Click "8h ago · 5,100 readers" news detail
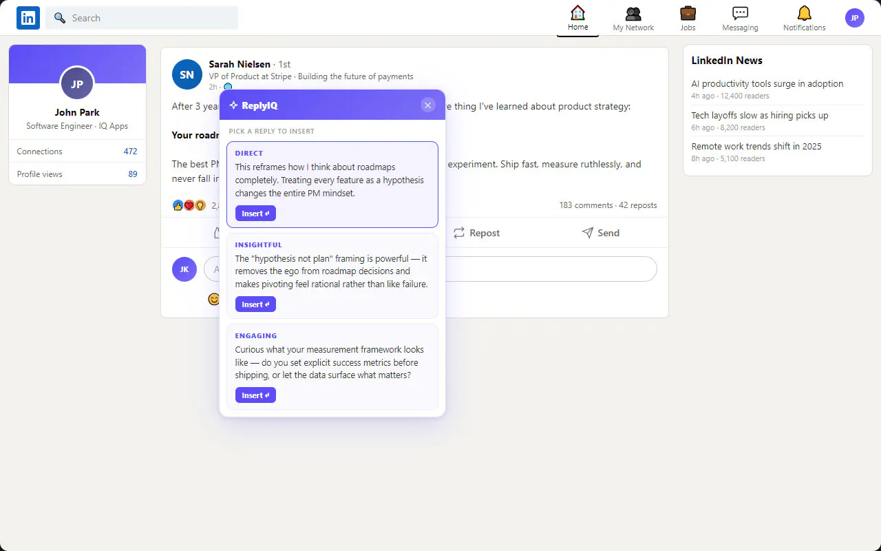Image resolution: width=881 pixels, height=551 pixels. tap(728, 158)
